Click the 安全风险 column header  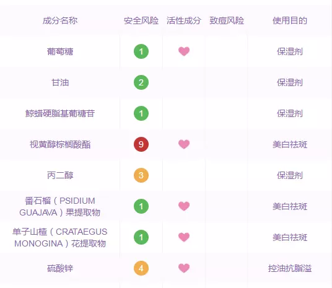[141, 20]
